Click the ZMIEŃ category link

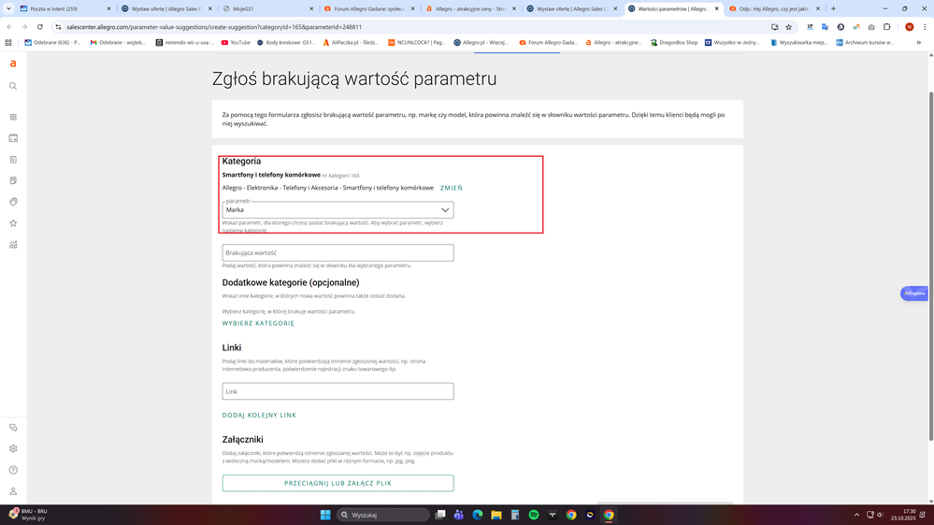(451, 188)
